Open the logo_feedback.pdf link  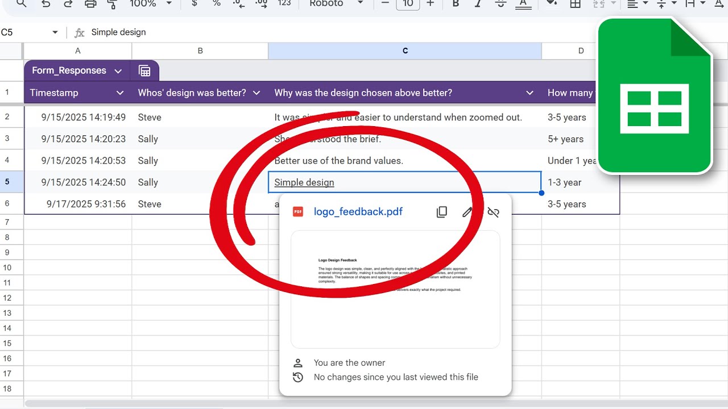(x=358, y=212)
